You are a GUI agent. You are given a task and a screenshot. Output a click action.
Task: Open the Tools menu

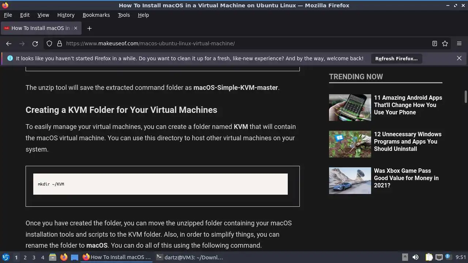tap(124, 15)
